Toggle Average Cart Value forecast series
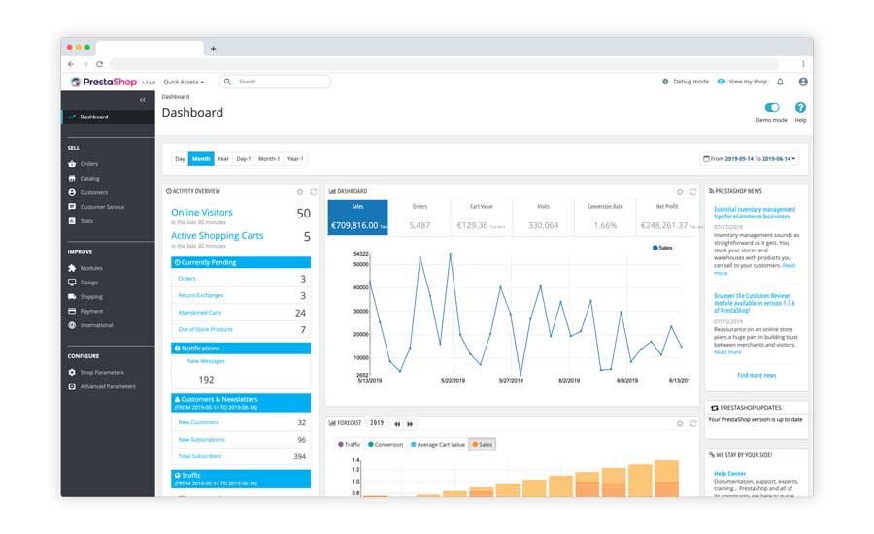874x534 pixels. click(x=438, y=445)
